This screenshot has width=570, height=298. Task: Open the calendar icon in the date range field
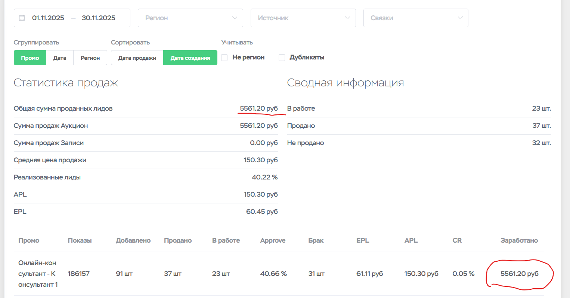tap(22, 18)
